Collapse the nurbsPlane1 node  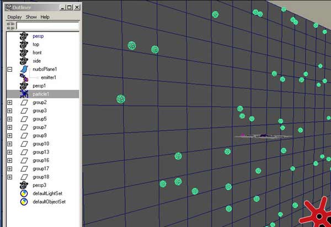pos(10,70)
